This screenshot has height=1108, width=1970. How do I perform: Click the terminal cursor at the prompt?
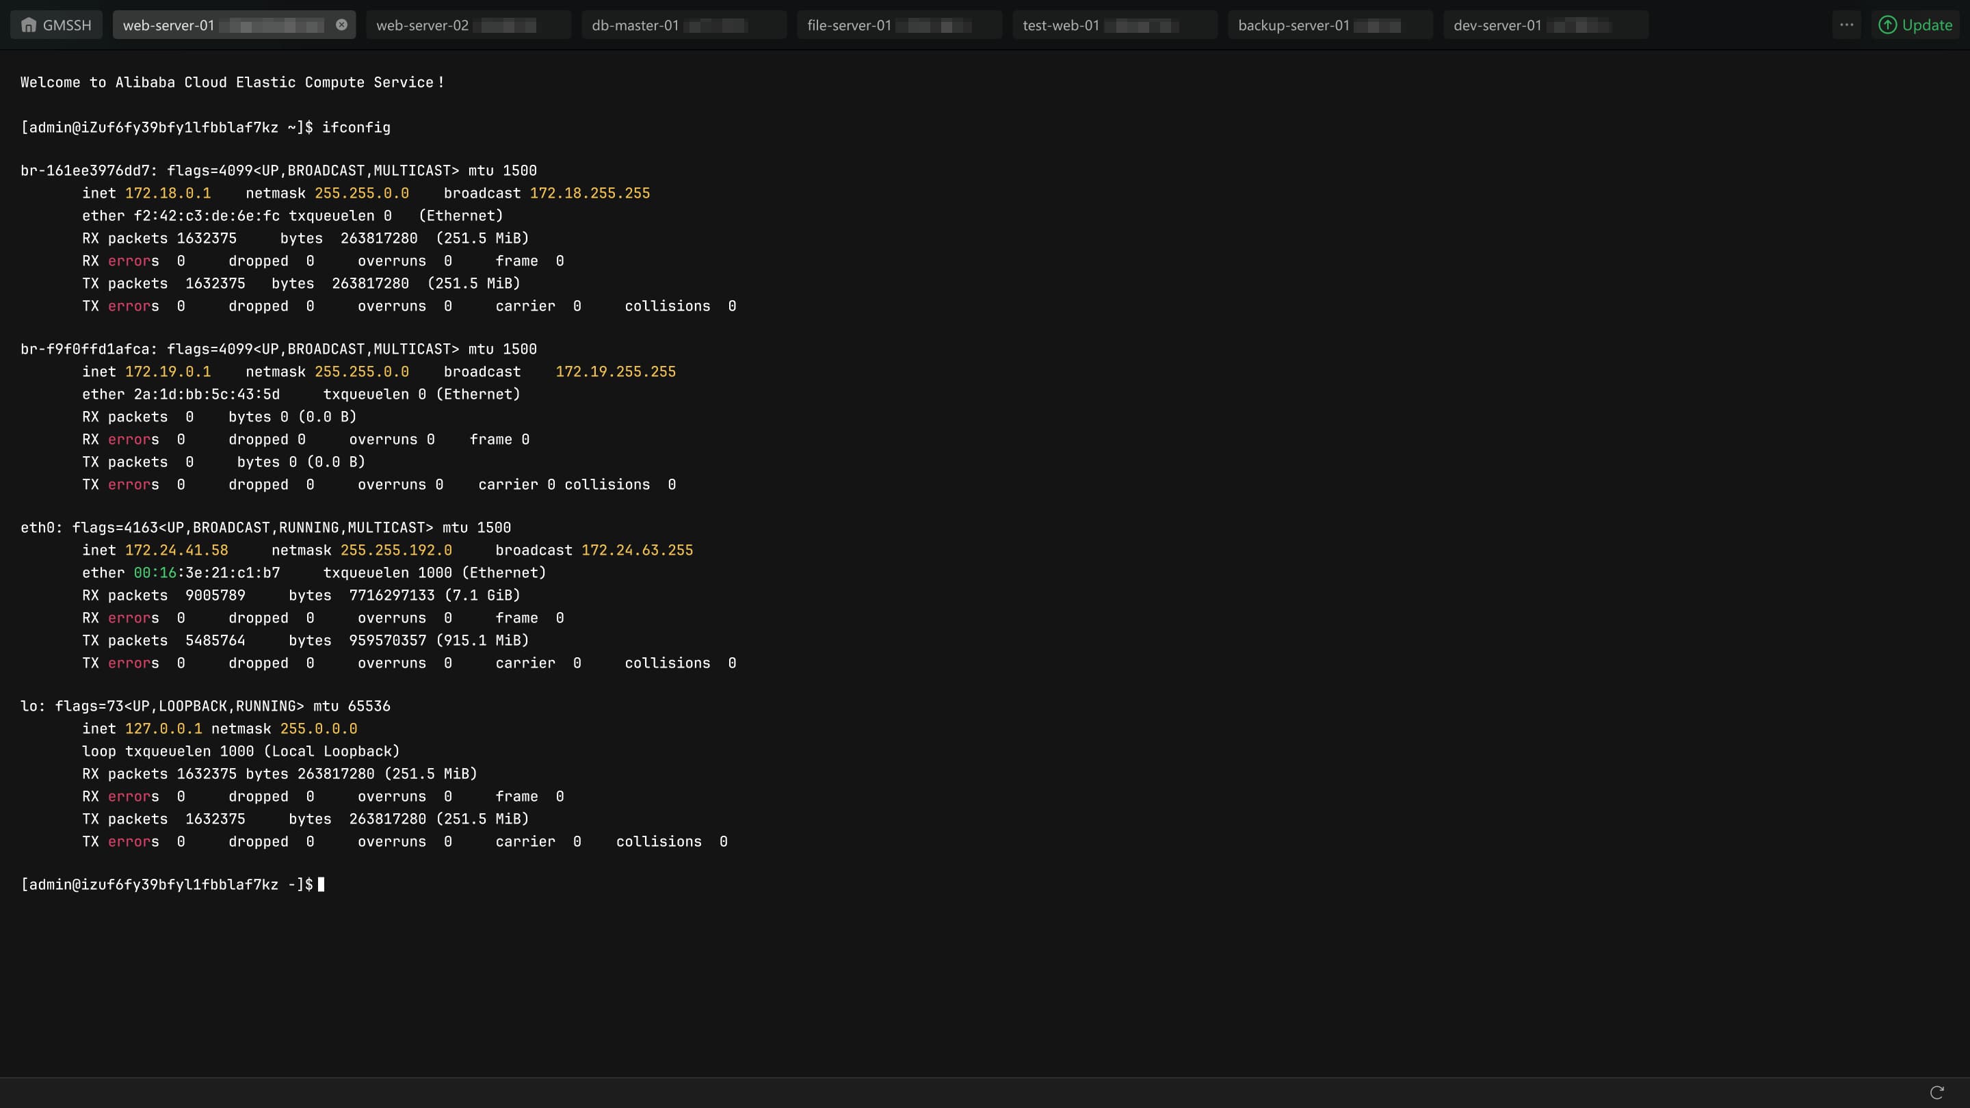pyautogui.click(x=321, y=885)
